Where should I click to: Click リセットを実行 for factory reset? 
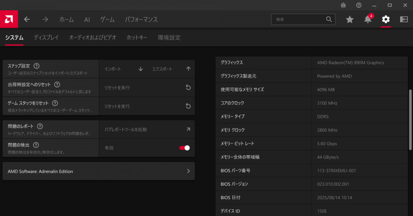(117, 87)
